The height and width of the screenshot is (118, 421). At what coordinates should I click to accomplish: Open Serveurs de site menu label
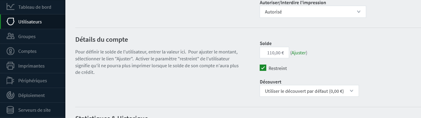pyautogui.click(x=34, y=110)
